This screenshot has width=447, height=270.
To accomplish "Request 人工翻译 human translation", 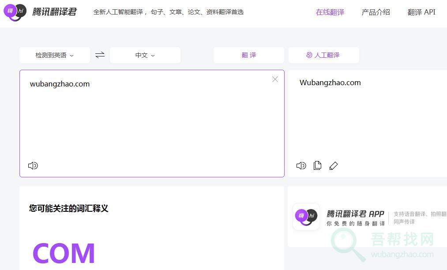I will click(x=323, y=55).
